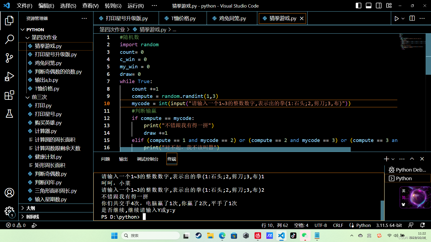Click 第四次作业 breadcrumb in editor
The height and width of the screenshot is (242, 431).
[x=112, y=30]
